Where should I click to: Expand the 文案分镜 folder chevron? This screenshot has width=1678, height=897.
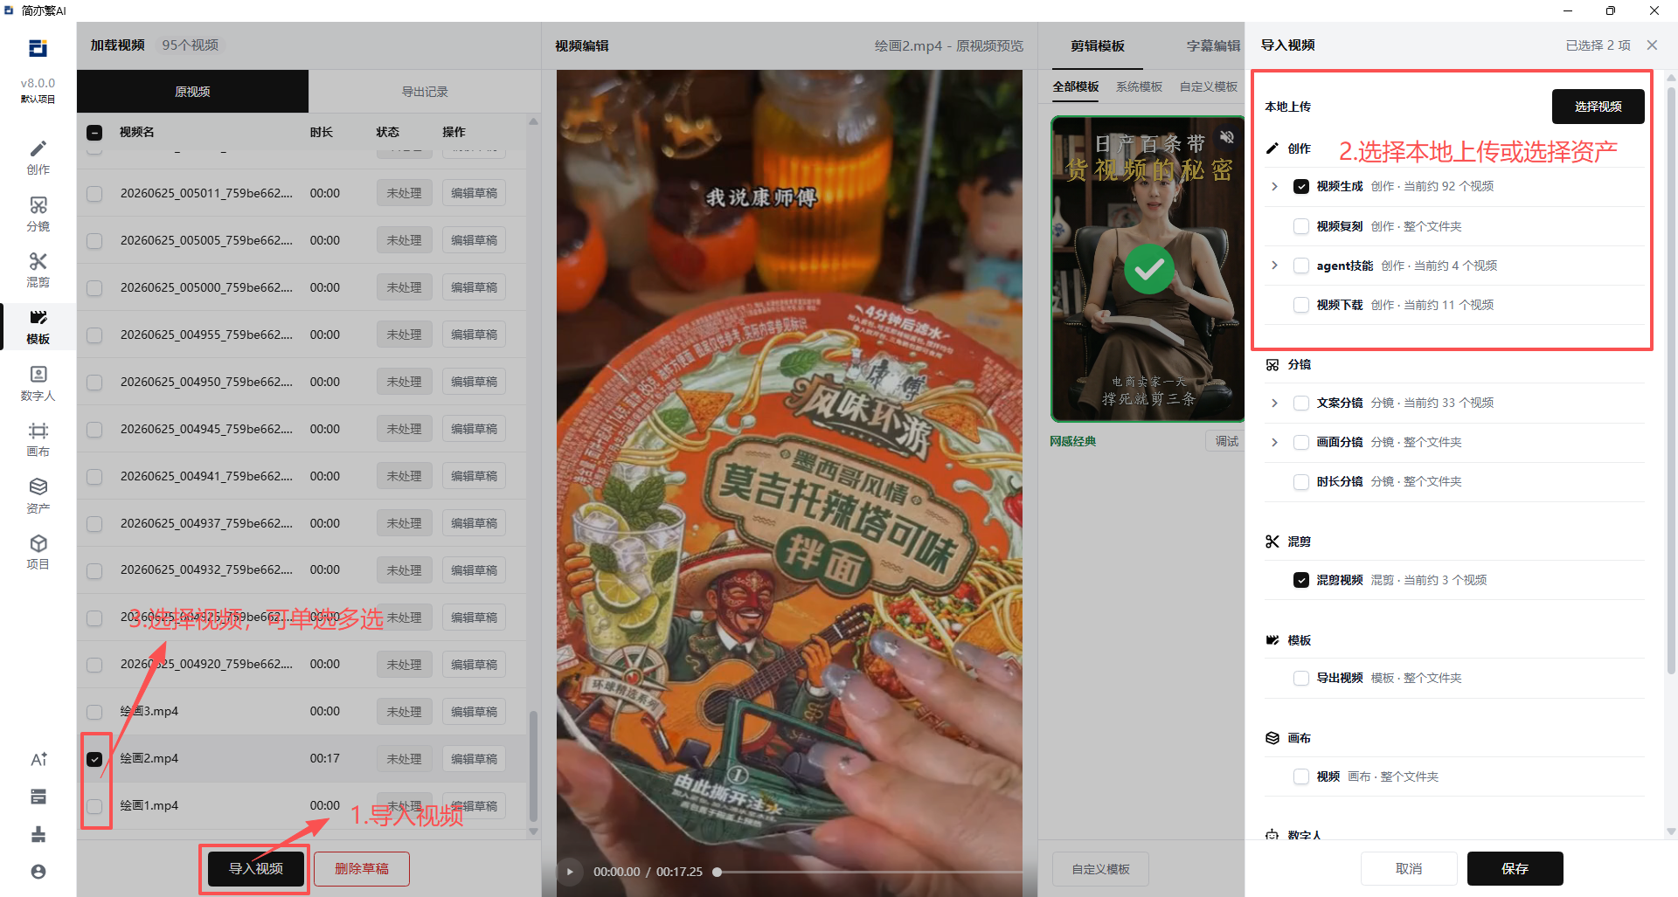(x=1274, y=403)
